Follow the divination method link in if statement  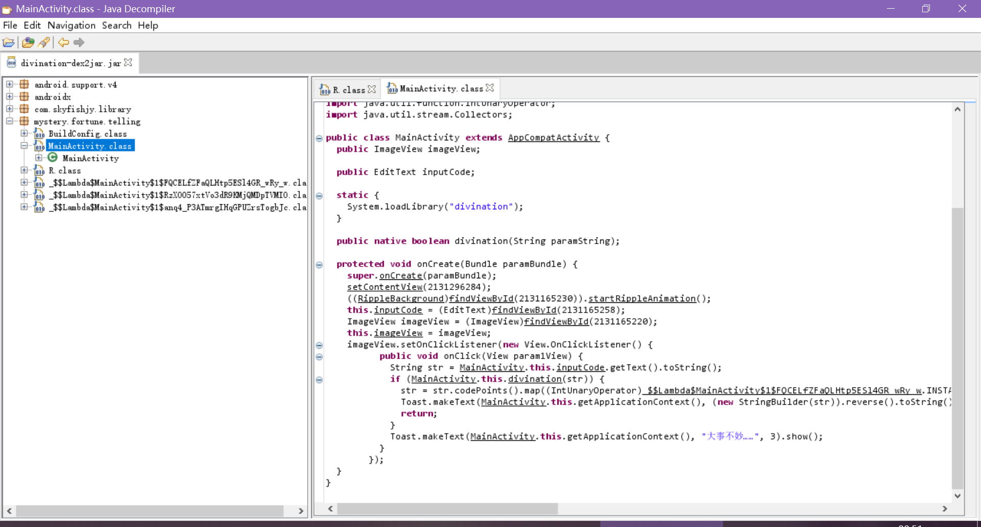coord(535,379)
